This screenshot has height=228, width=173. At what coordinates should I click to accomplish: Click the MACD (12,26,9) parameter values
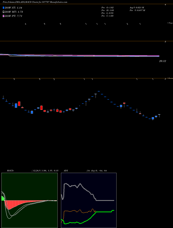[45, 171]
